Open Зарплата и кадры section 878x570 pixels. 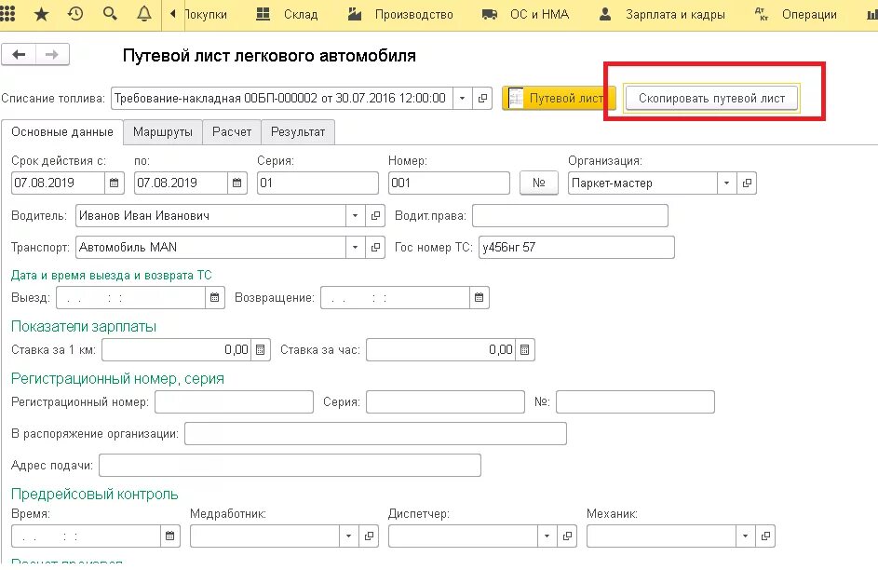point(661,15)
